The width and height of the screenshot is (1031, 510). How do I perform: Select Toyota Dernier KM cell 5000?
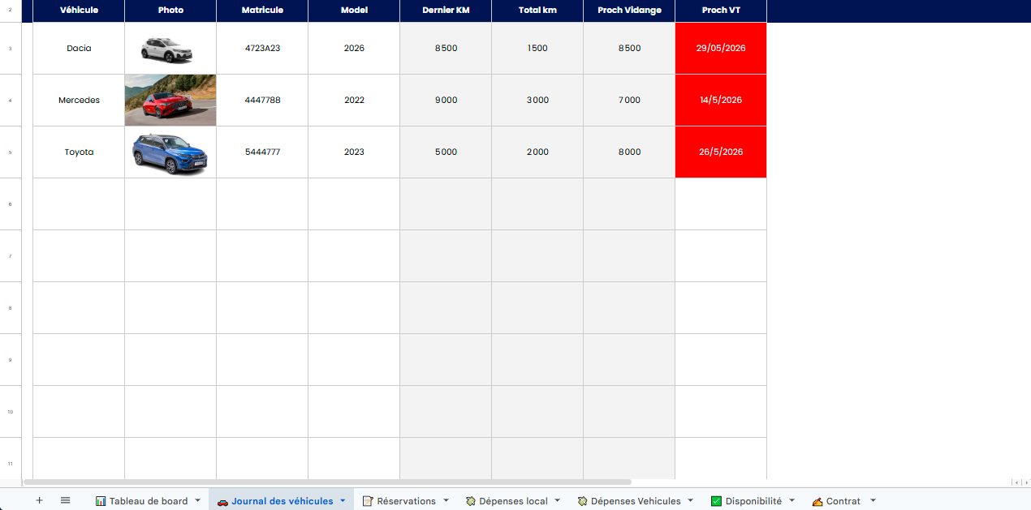pos(446,152)
